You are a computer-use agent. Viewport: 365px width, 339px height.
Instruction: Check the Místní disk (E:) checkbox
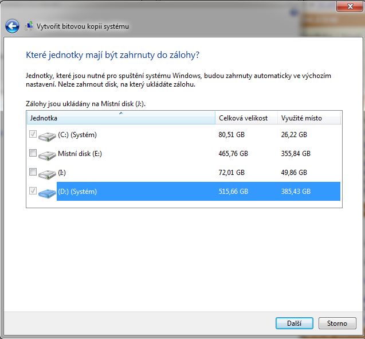[33, 153]
